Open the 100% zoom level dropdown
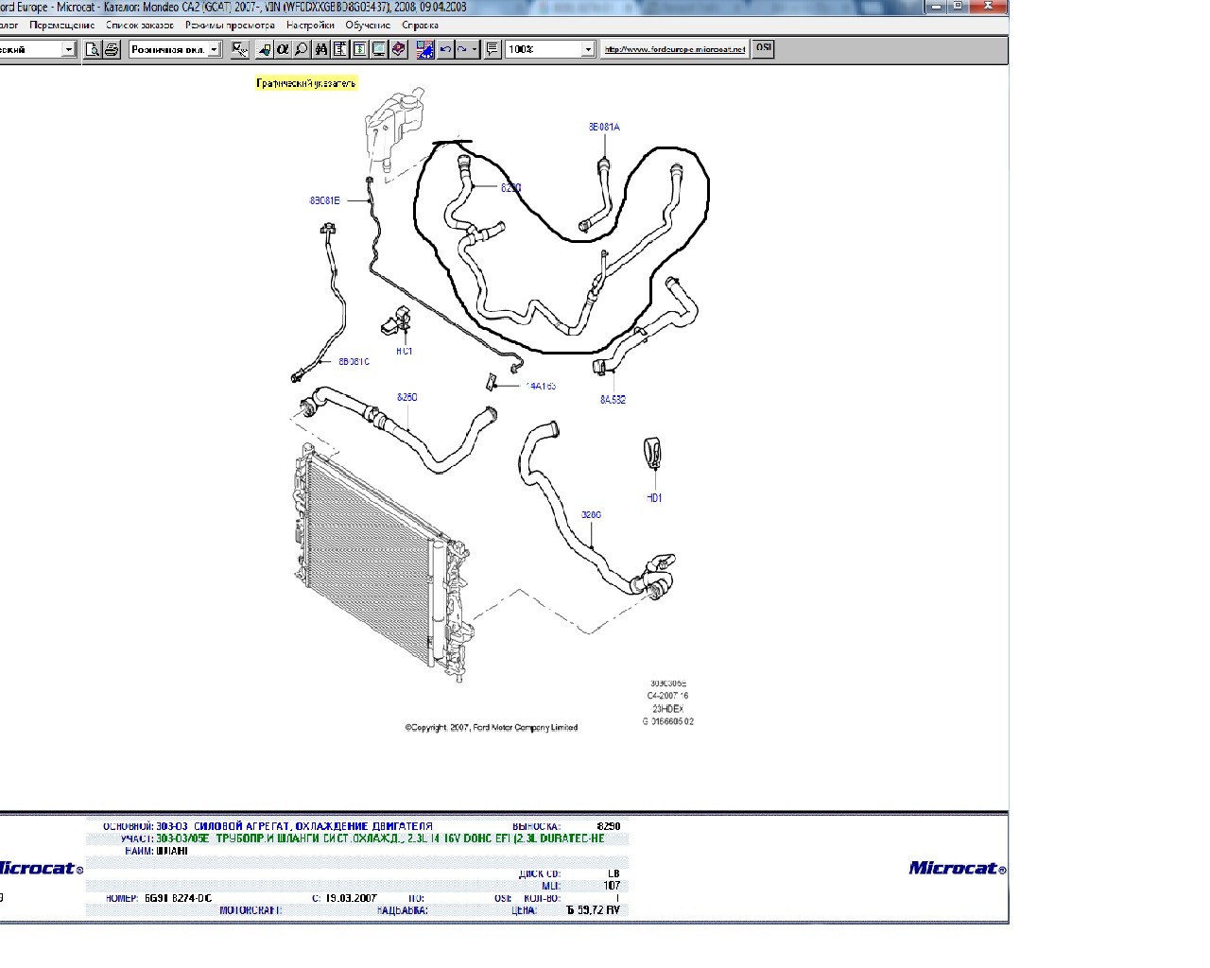 point(588,49)
